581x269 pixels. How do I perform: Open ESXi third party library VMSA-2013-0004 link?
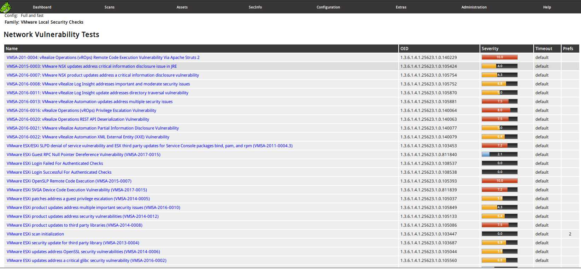(73, 243)
